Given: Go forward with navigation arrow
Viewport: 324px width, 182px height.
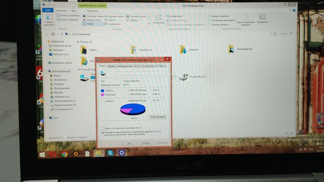Looking at the screenshot, I should click(53, 34).
